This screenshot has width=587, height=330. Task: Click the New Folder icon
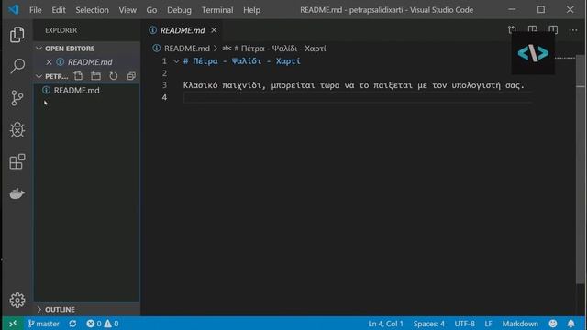click(x=95, y=76)
